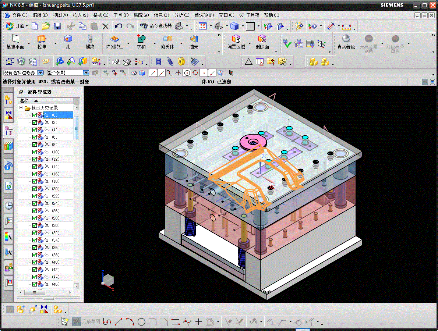Expand the 修剪体 dropdown arrow

click(181, 43)
